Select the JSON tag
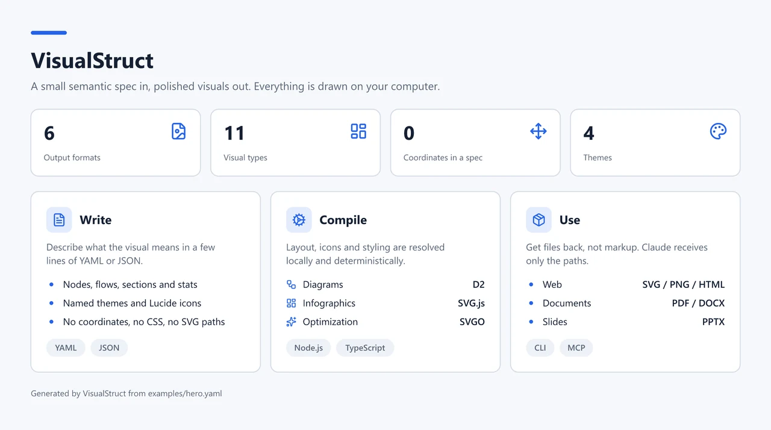Viewport: 771px width, 430px height. click(x=109, y=347)
